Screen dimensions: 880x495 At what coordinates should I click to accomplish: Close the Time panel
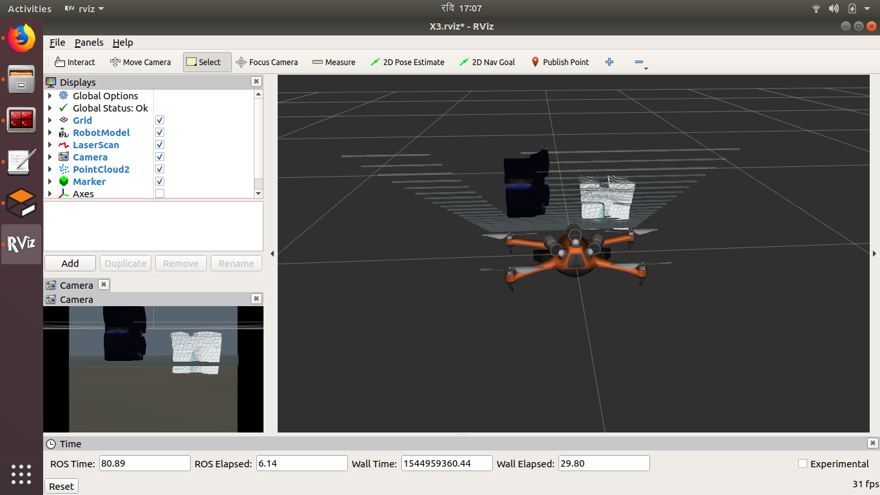point(872,443)
